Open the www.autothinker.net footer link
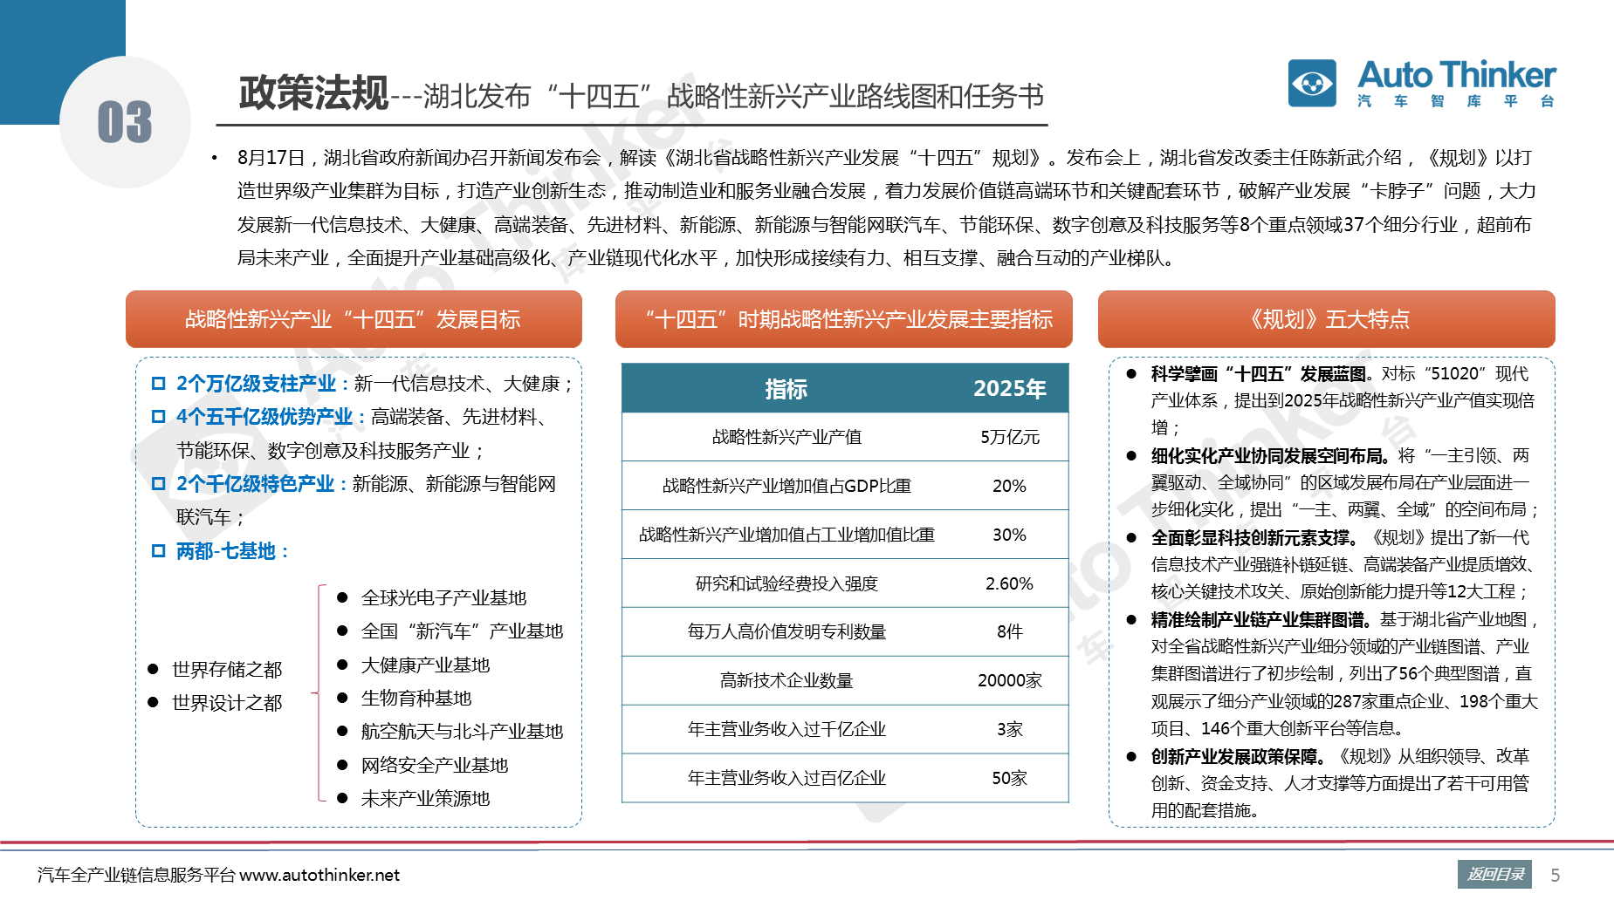This screenshot has height=907, width=1614. click(319, 875)
